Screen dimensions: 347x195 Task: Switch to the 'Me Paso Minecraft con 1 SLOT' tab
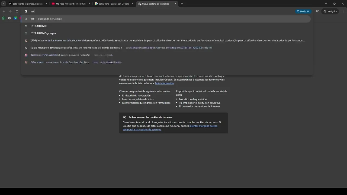71,4
